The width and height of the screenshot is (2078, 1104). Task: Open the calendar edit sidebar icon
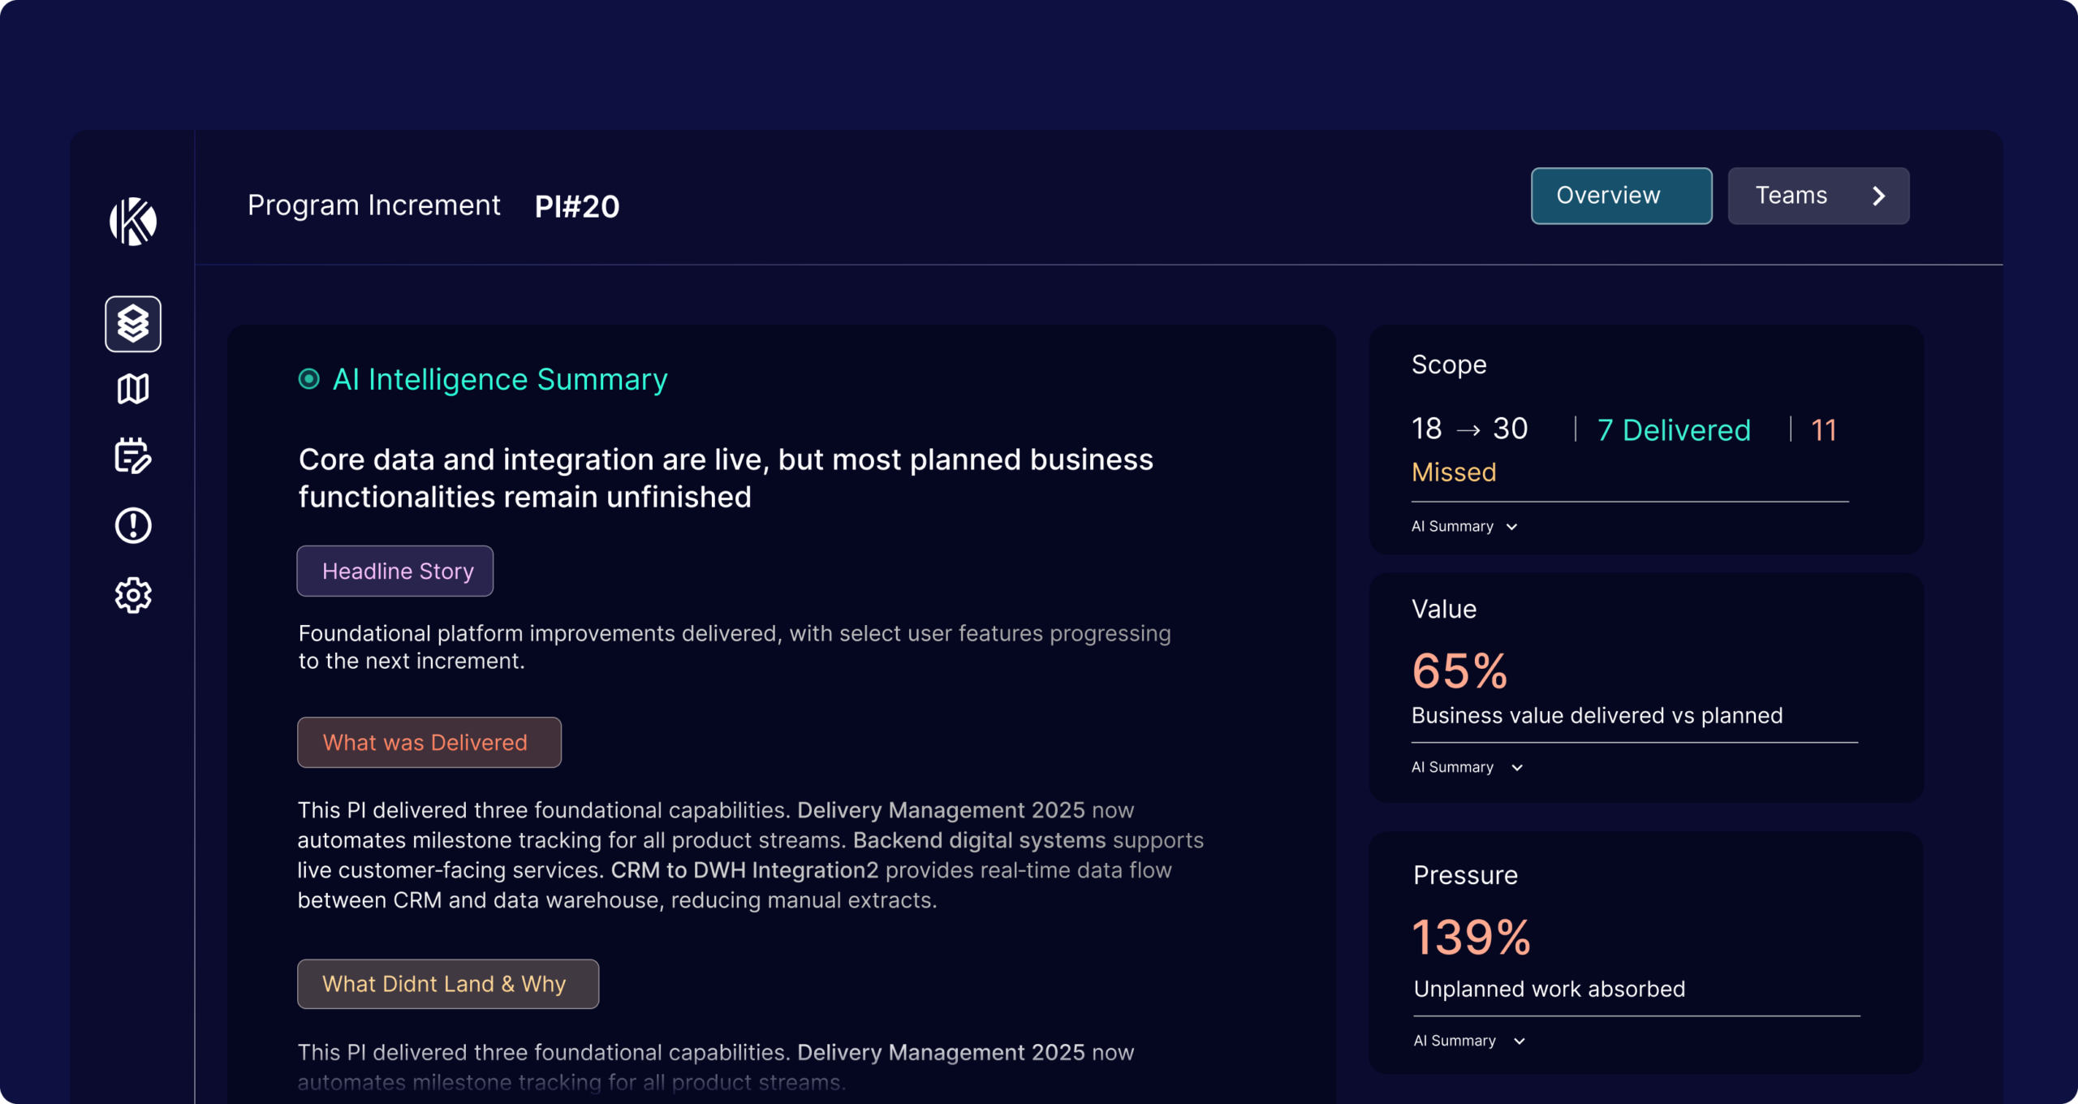[x=133, y=456]
